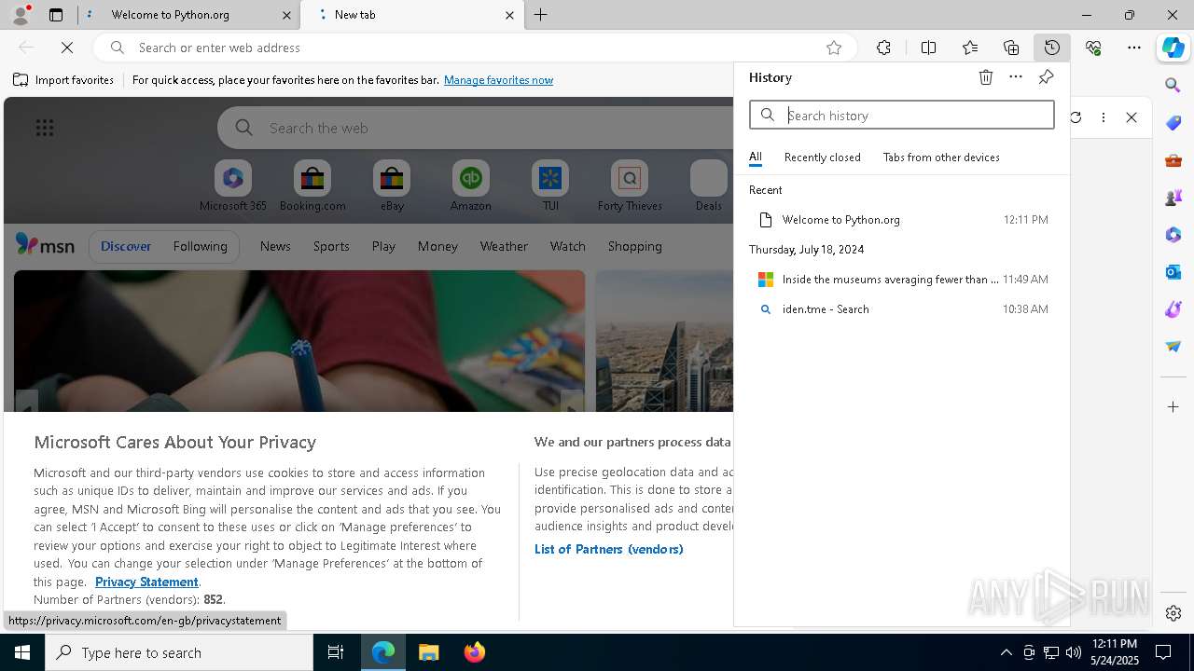Open sidebar Outlook icon

(x=1173, y=272)
